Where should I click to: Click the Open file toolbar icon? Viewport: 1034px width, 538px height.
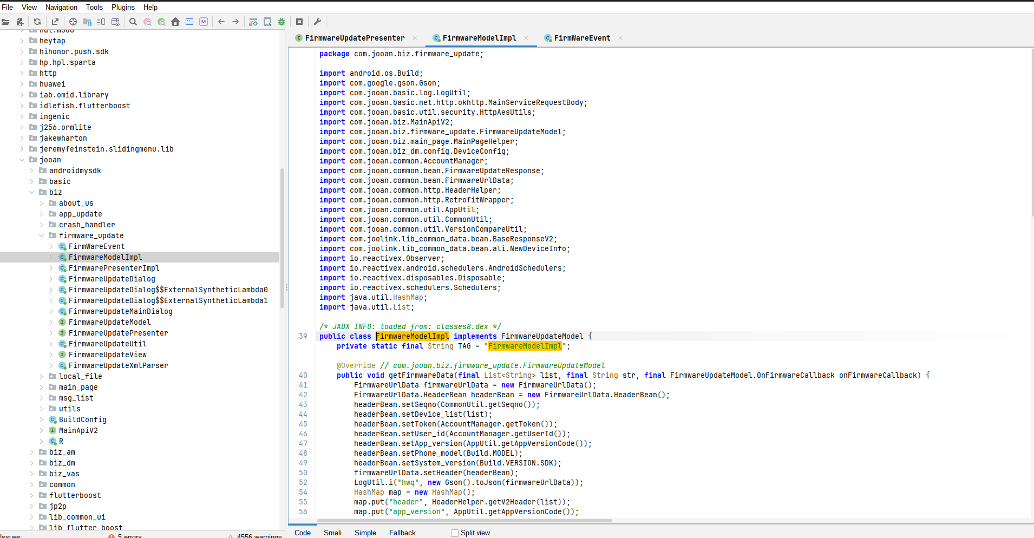pos(6,22)
